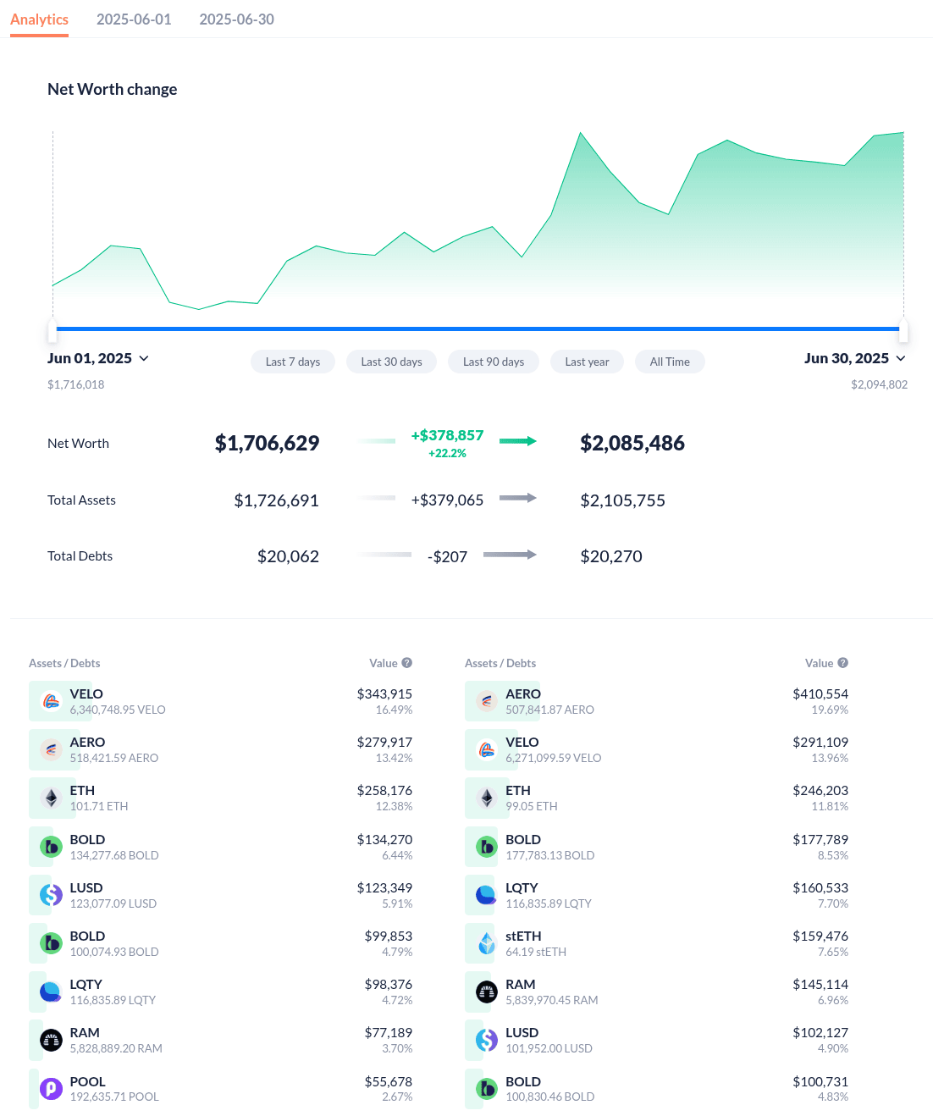Open the Jun 30, 2025 end date dropdown
Screen dimensions: 933x1116
point(855,358)
